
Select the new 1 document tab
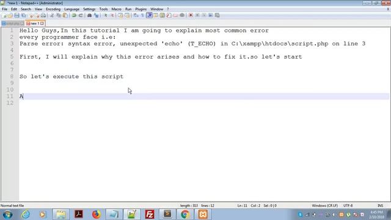35,23
